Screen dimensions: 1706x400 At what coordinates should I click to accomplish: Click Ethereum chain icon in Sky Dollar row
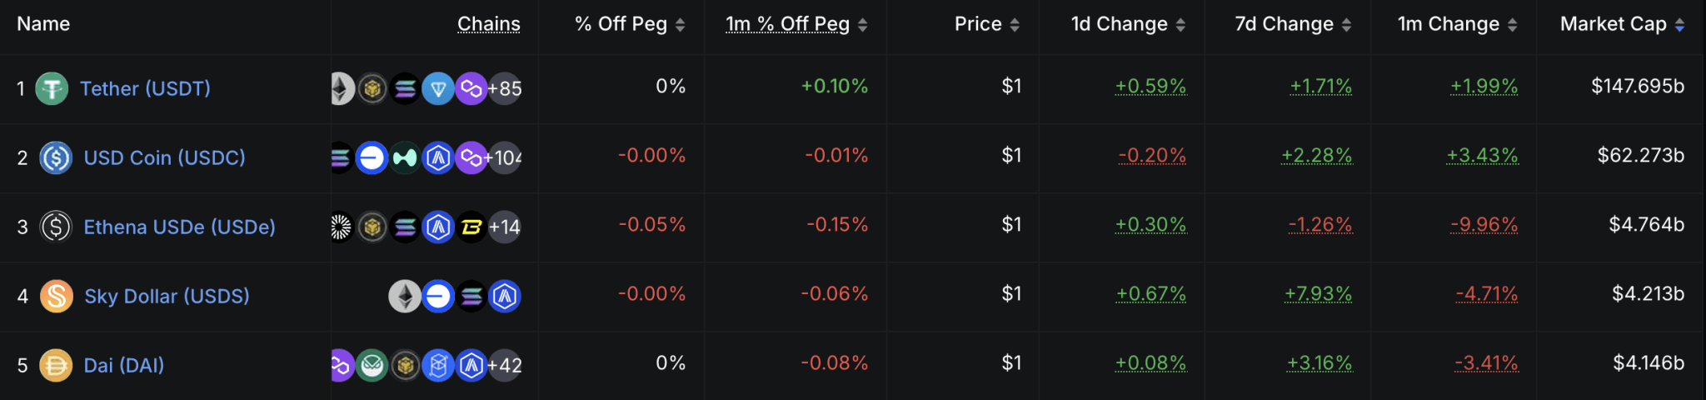coord(405,296)
